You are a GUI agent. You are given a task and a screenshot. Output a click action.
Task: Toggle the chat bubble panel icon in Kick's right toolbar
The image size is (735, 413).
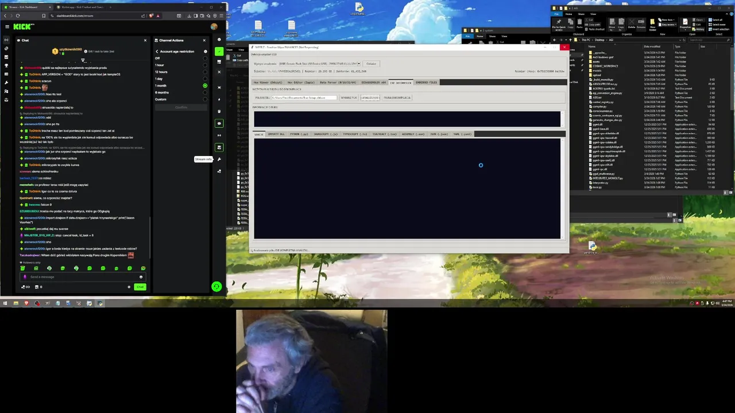pos(219,123)
